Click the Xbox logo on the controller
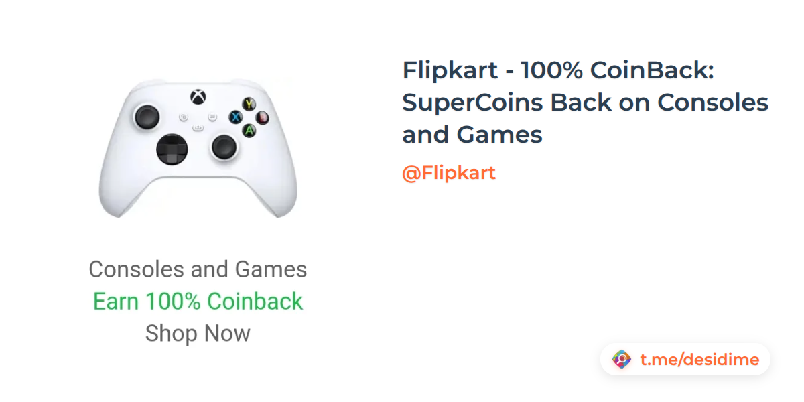 click(x=197, y=96)
